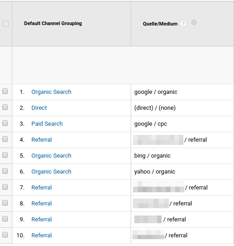Viewport: 234px width, 246px height.
Task: Select the checkbox for the Direct row
Action: pyautogui.click(x=5, y=107)
